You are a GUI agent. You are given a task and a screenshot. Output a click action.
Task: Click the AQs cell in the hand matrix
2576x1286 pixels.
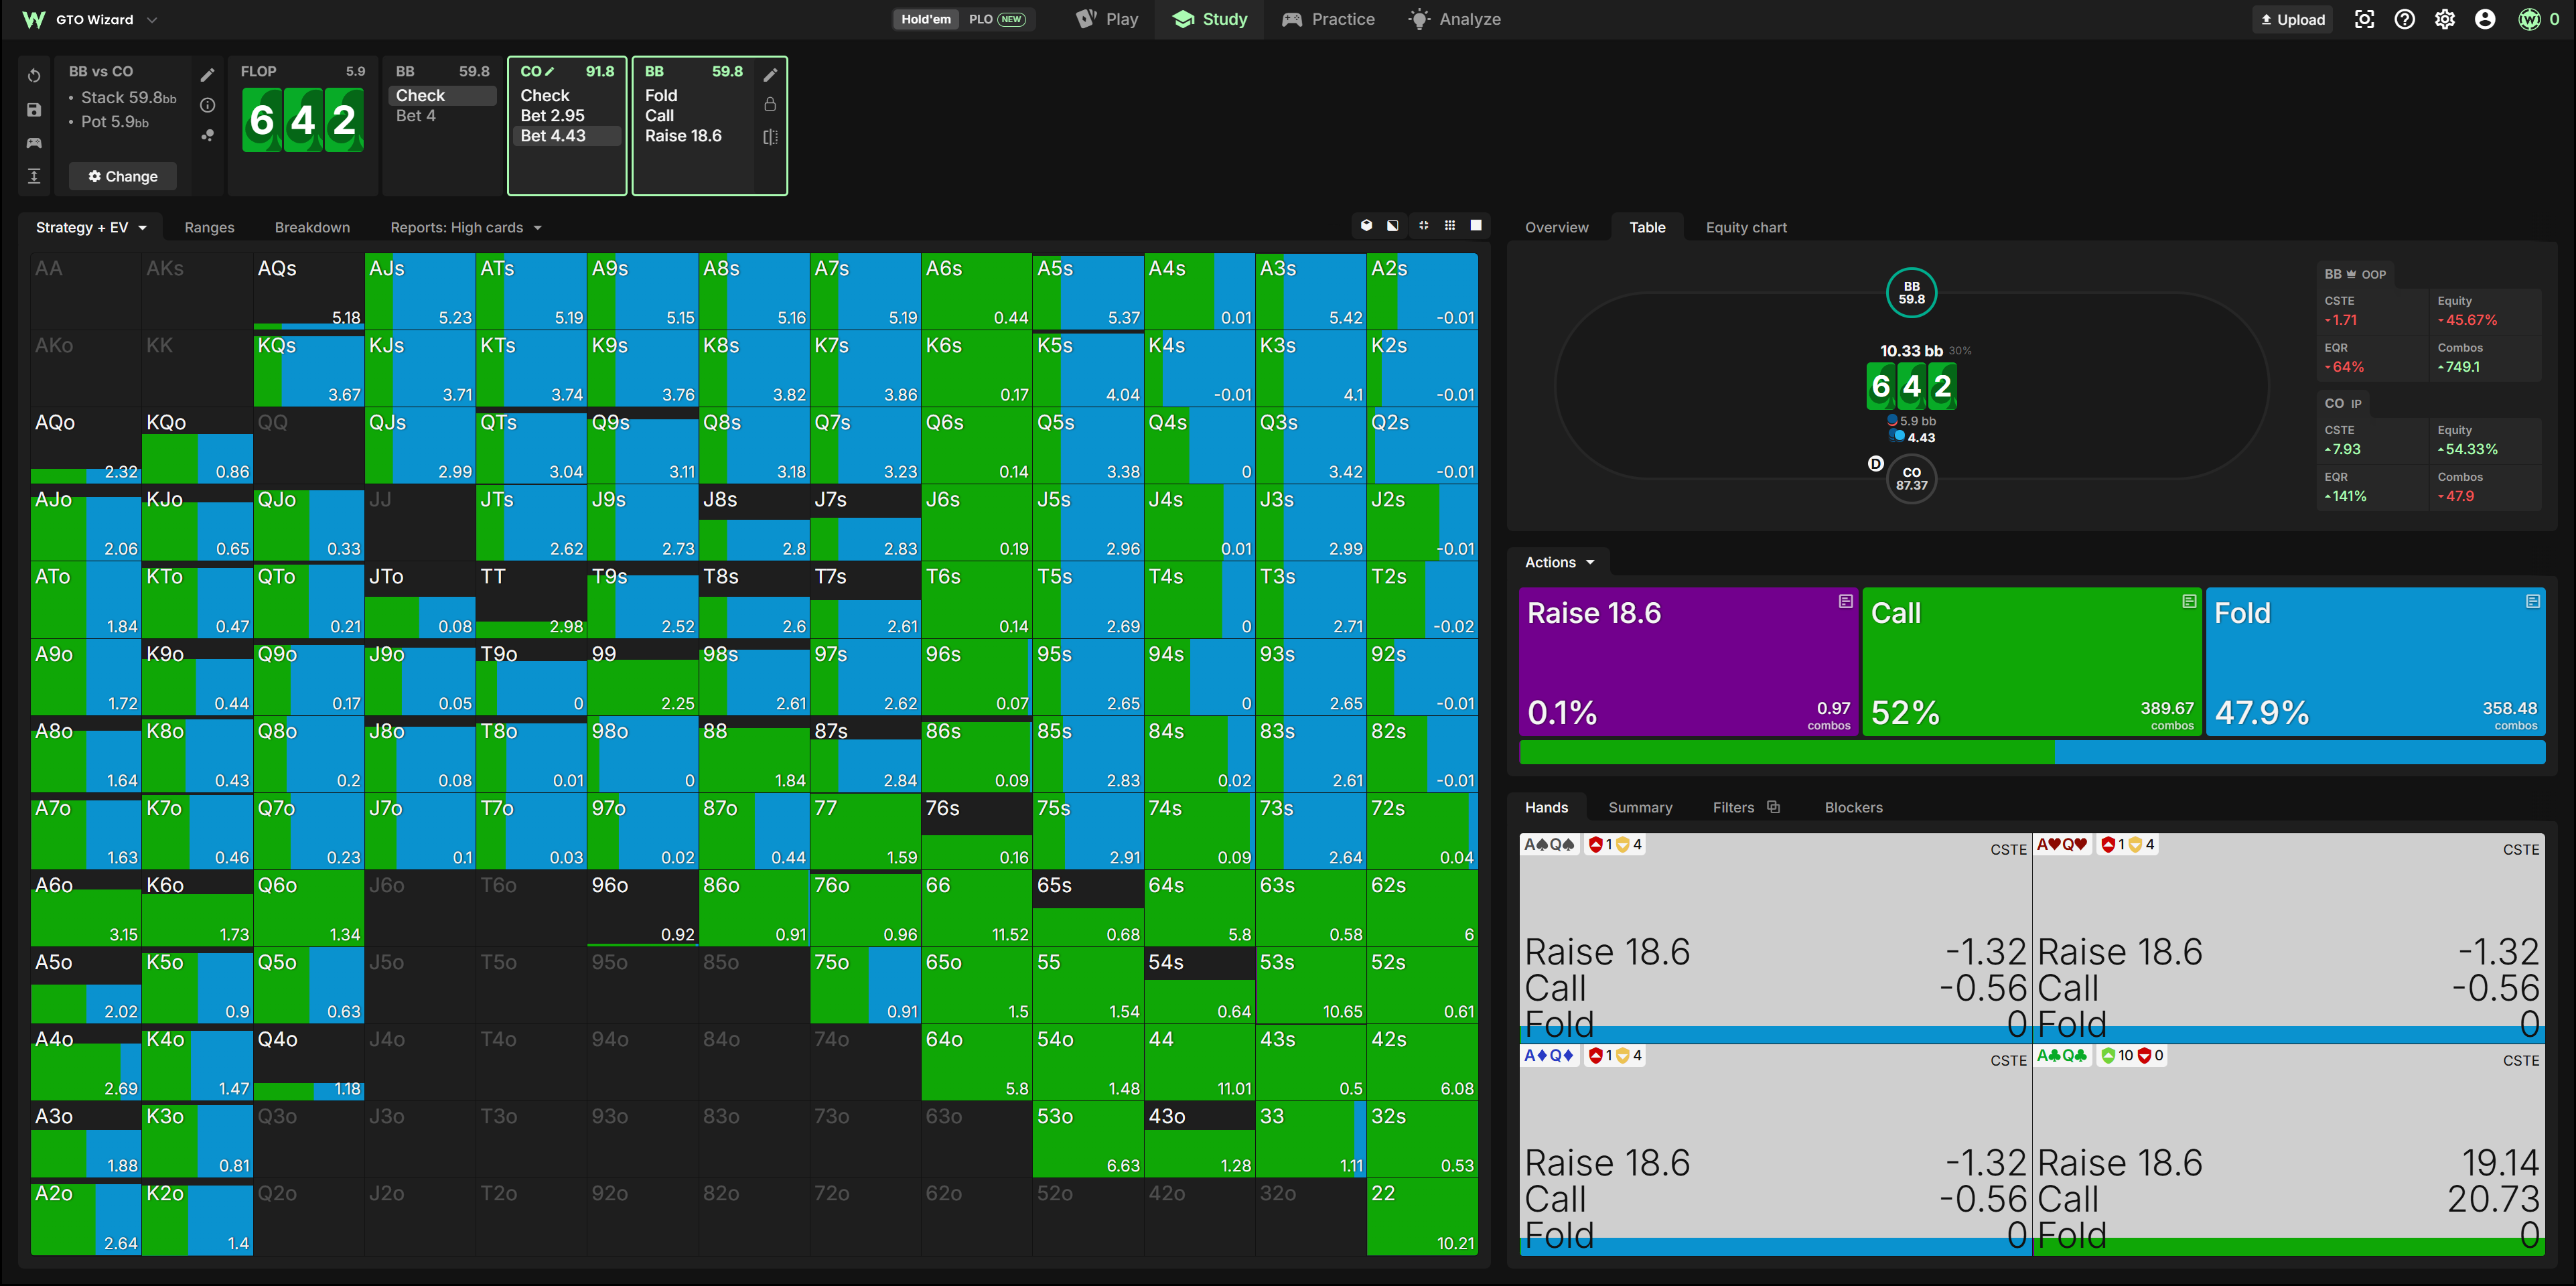coord(308,291)
